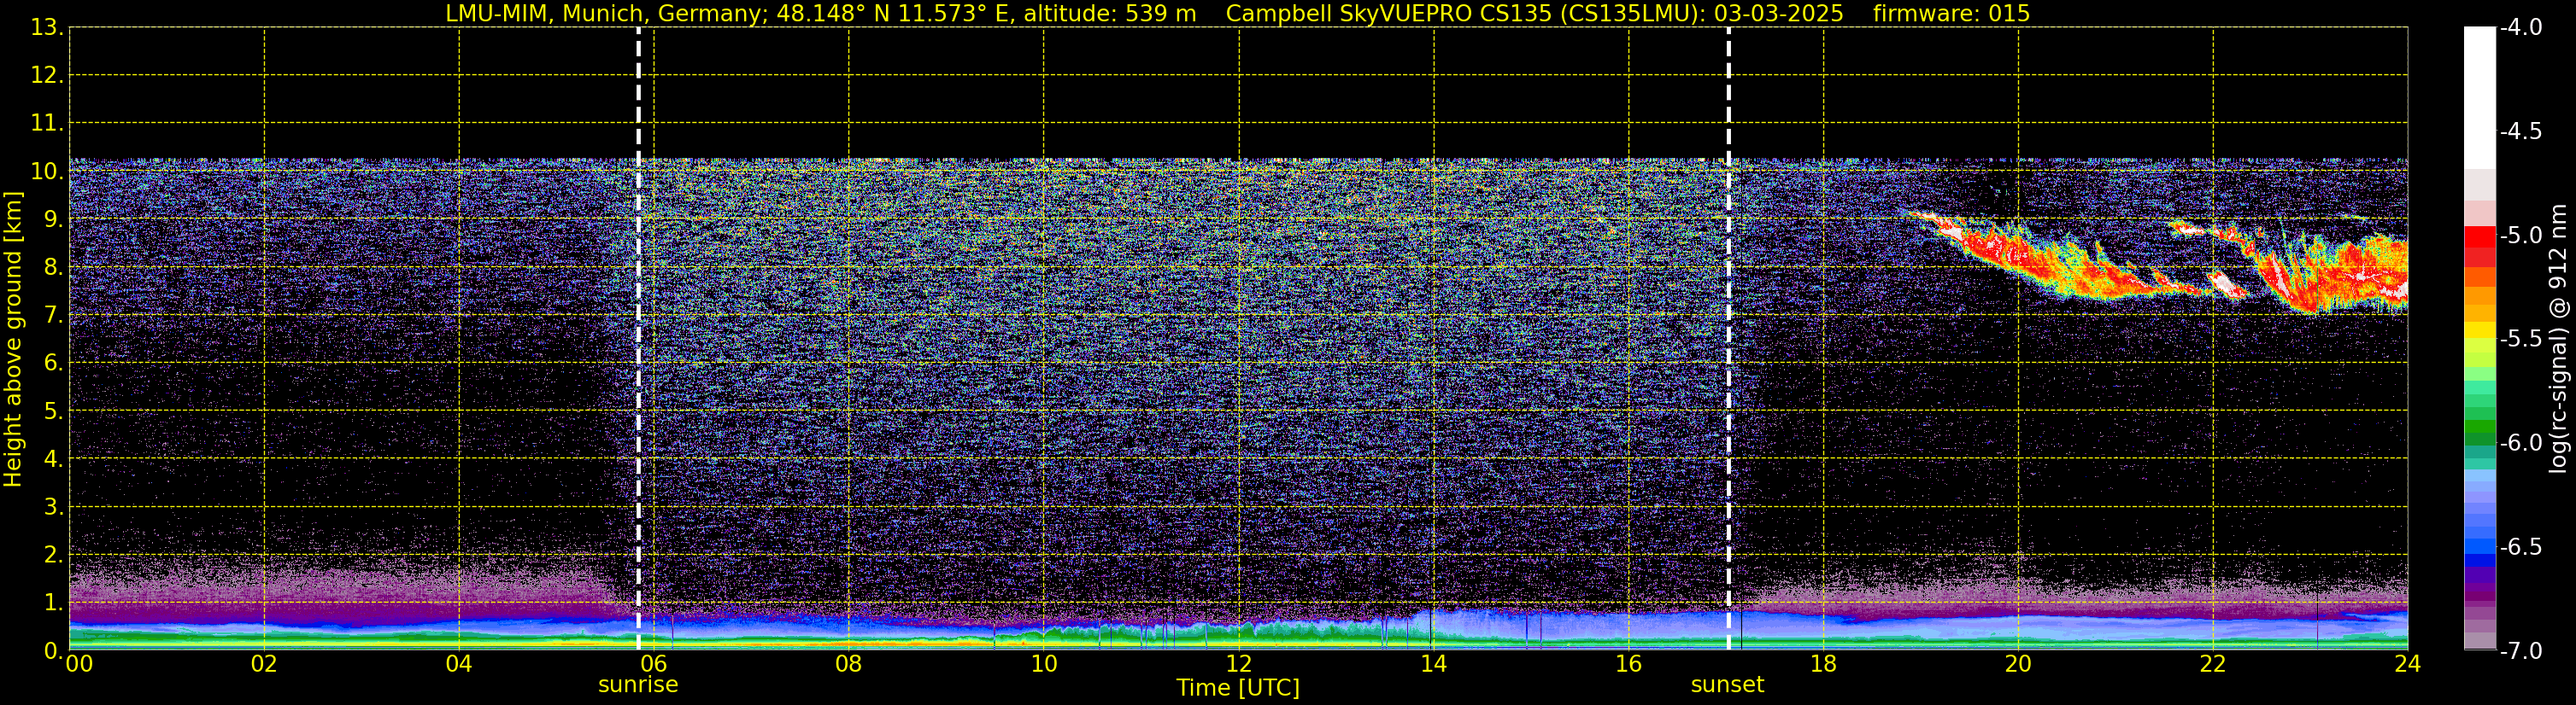Screen dimensions: 2576x705
Task: Click the colorbar label -6.5
Action: pos(2520,547)
